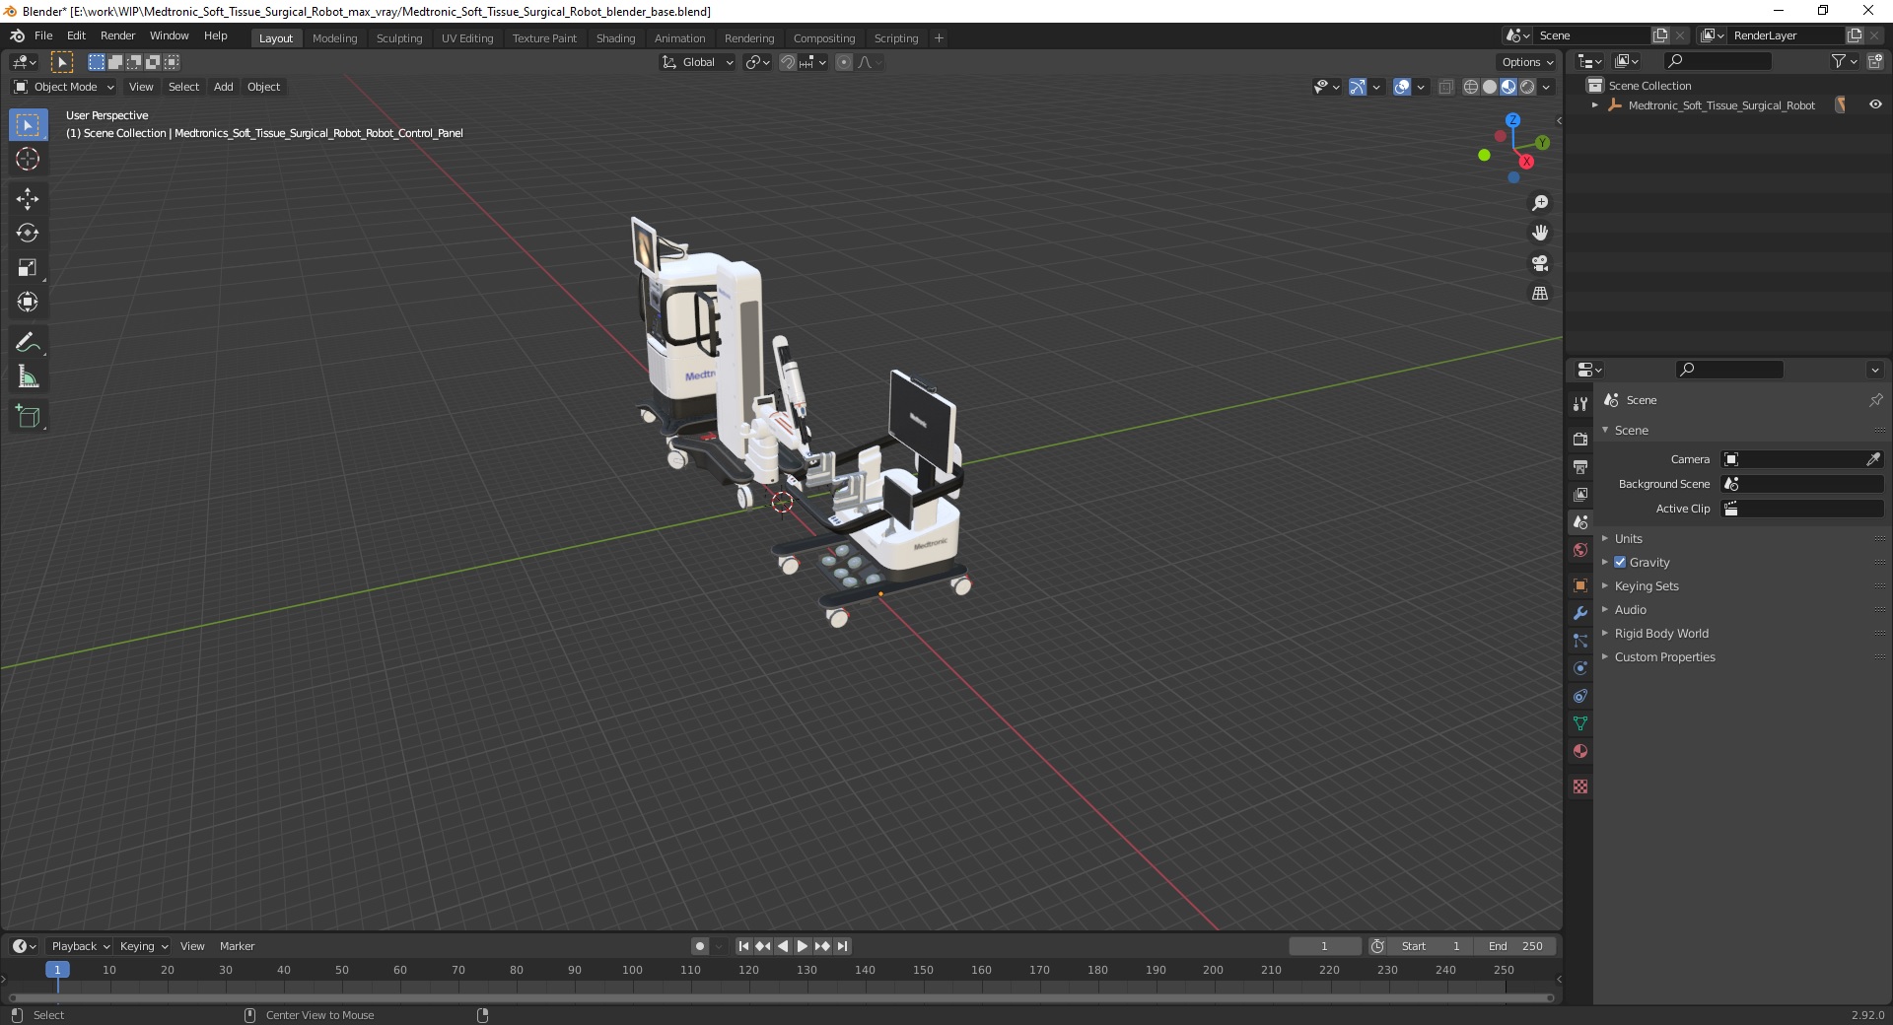
Task: Activate the Transform tool
Action: [28, 303]
